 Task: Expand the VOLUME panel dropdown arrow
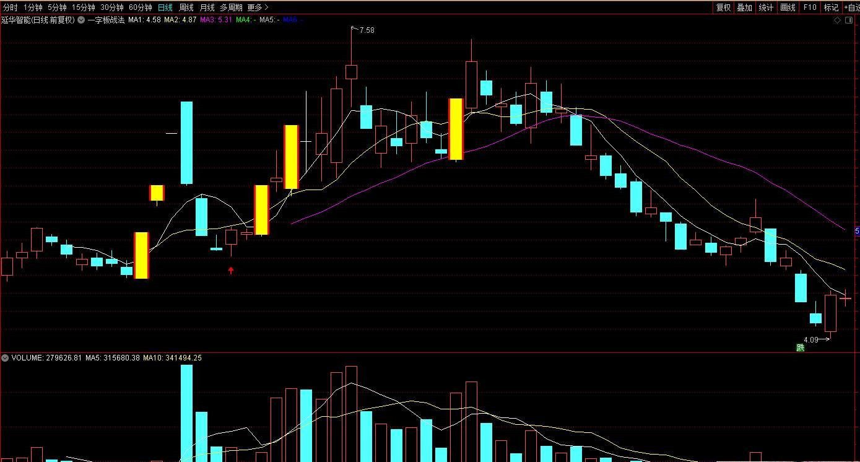coord(5,358)
